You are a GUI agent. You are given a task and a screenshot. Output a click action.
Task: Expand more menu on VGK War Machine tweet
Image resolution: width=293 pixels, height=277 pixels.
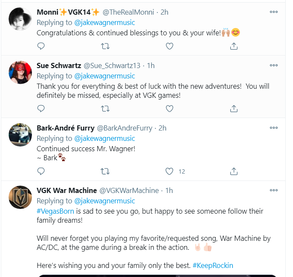coord(274,190)
